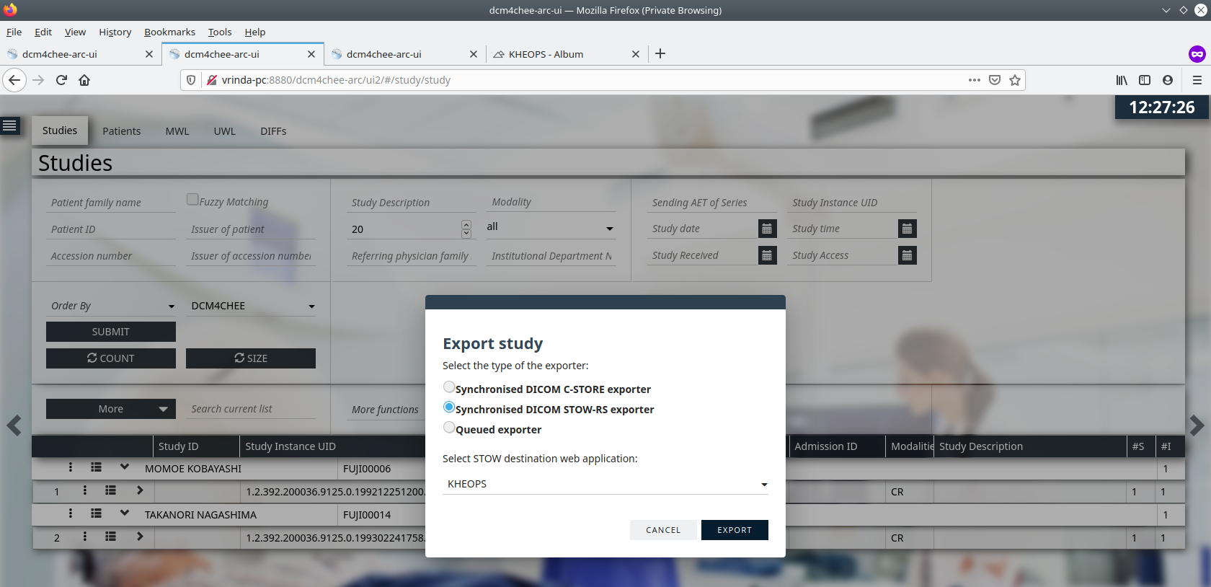
Task: Open History menu in menu bar
Action: point(115,32)
